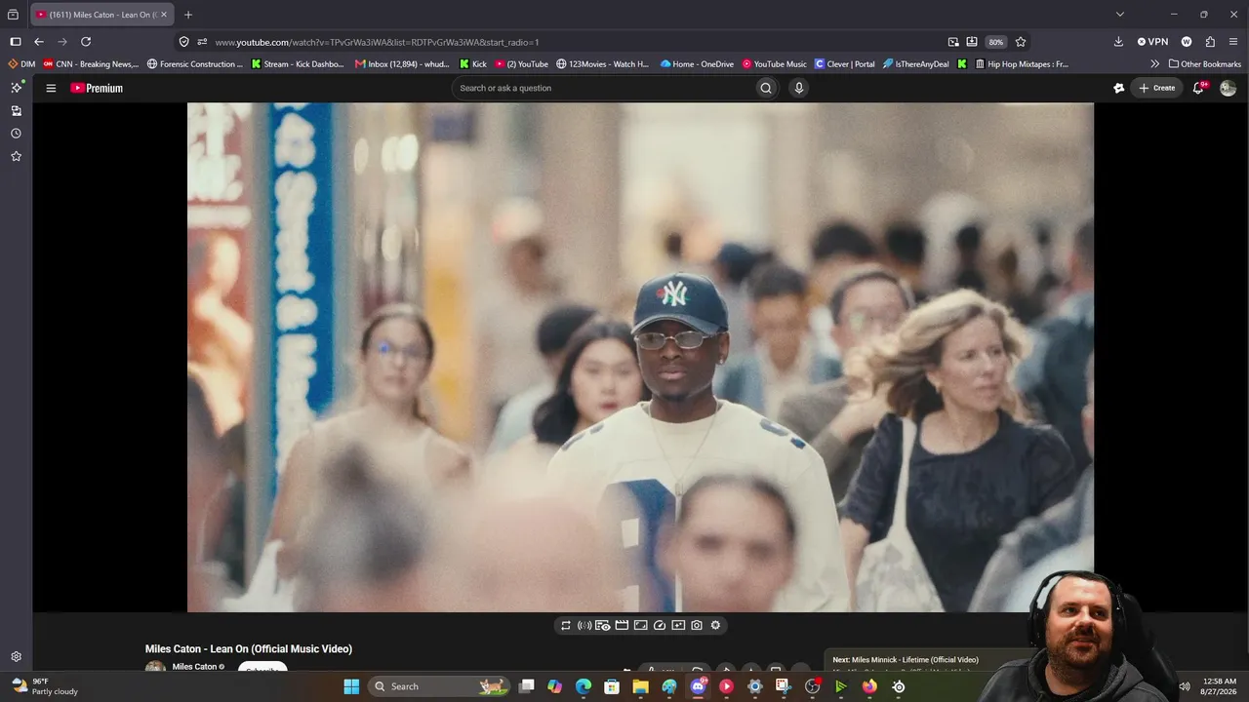This screenshot has width=1249, height=702.
Task: Open the YouTube account avatar menu
Action: pyautogui.click(x=1228, y=88)
